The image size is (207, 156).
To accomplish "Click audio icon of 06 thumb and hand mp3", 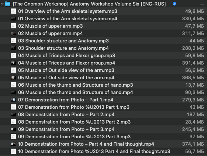I will click(13, 85).
